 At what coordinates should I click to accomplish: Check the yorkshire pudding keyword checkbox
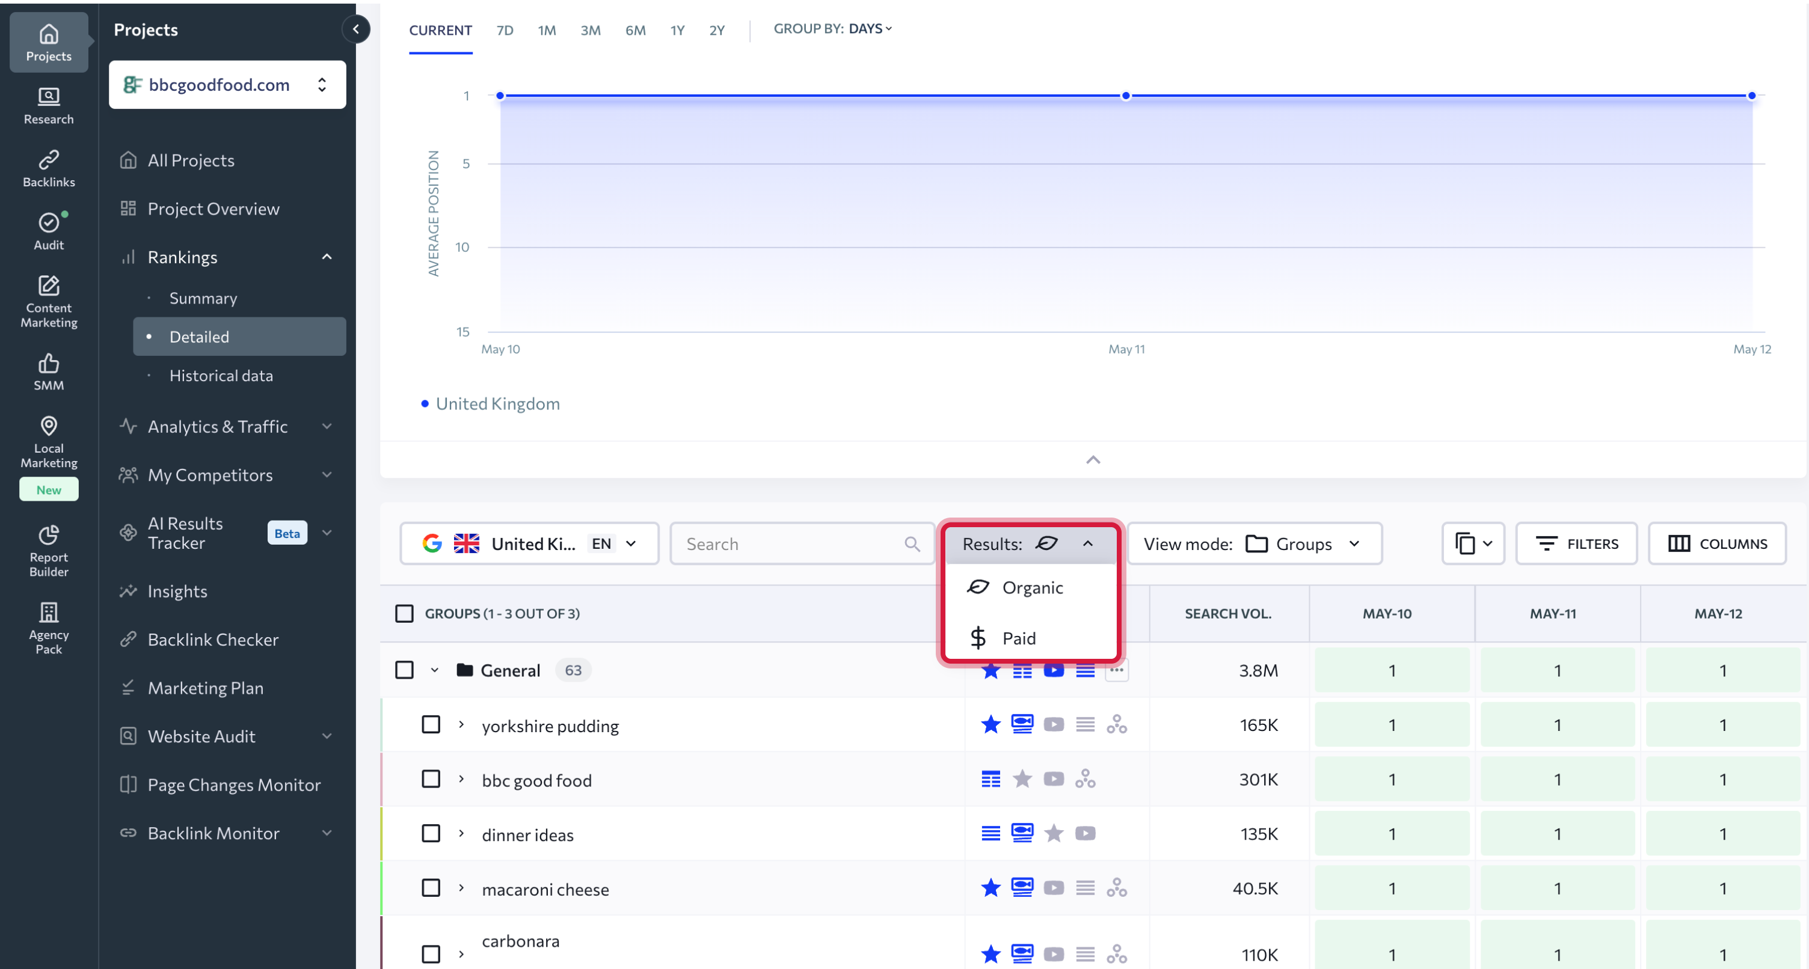click(x=431, y=724)
